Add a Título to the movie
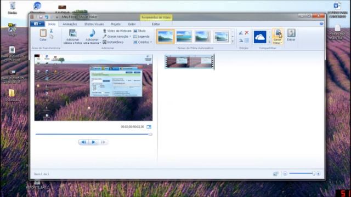This screenshot has width=351, height=197. pos(139,31)
